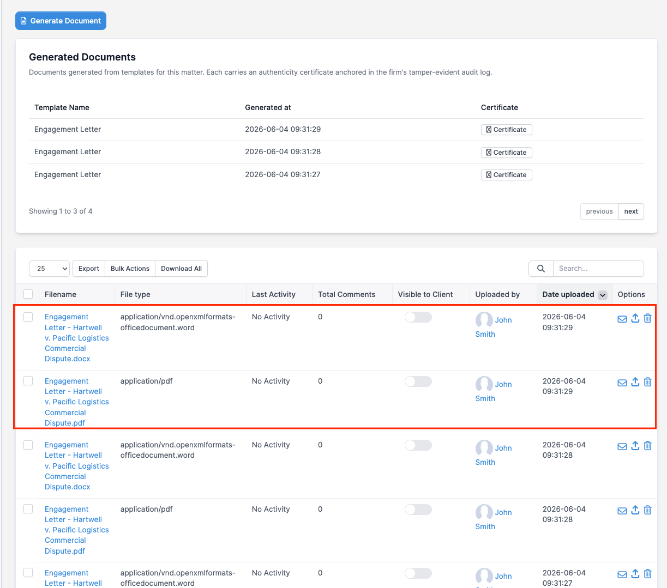Enable Visible to Client for the 09:31:29 PDF
Screen dimensions: 667x588
pos(418,381)
